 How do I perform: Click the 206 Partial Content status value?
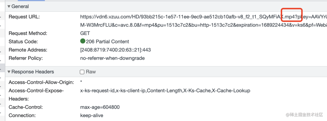click(107, 42)
